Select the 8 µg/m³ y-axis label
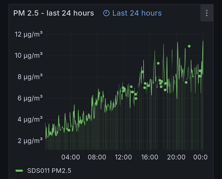The image size is (222, 179). pos(30,77)
